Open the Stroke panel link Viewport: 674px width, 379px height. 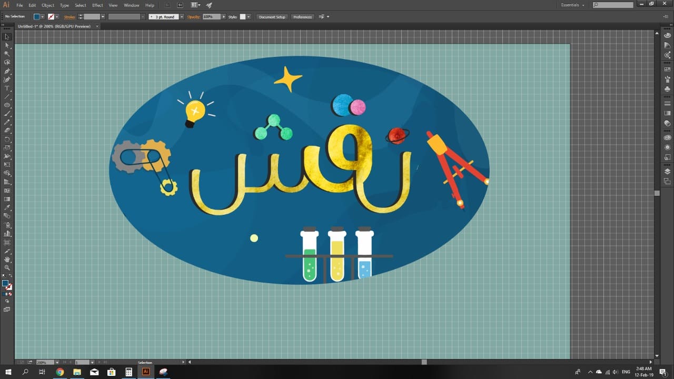tap(70, 17)
